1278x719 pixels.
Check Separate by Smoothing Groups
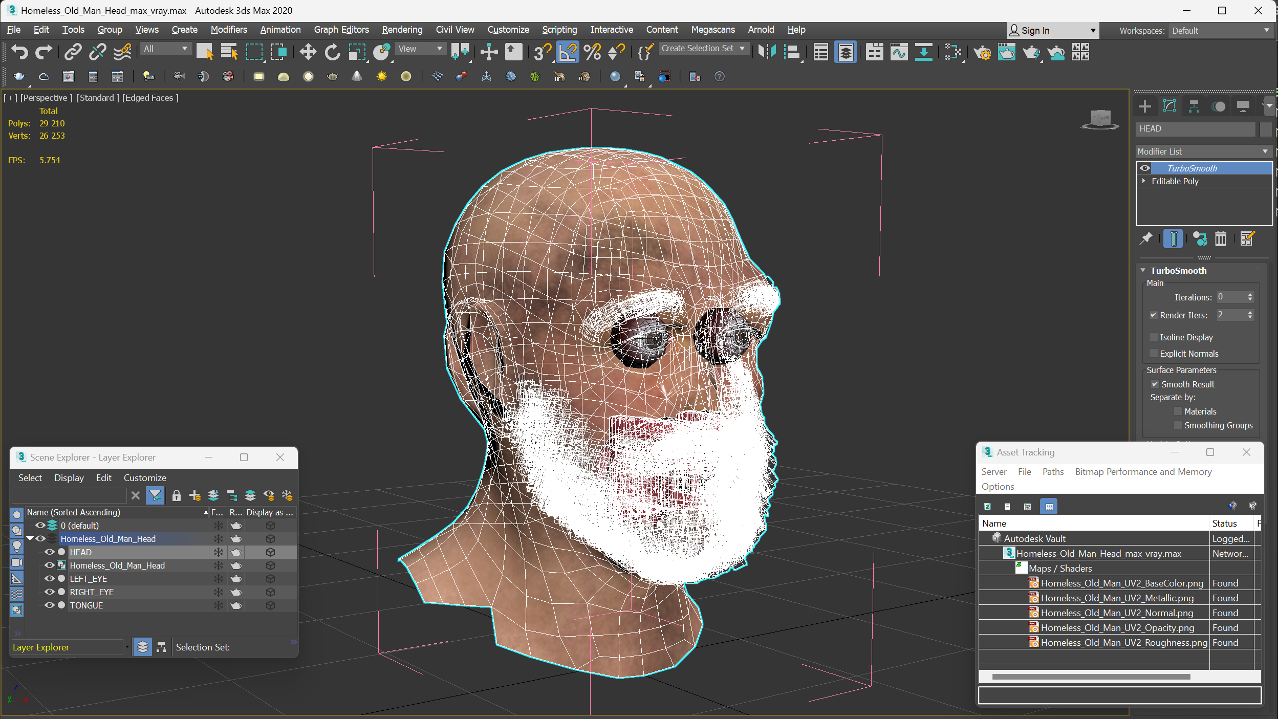coord(1178,425)
